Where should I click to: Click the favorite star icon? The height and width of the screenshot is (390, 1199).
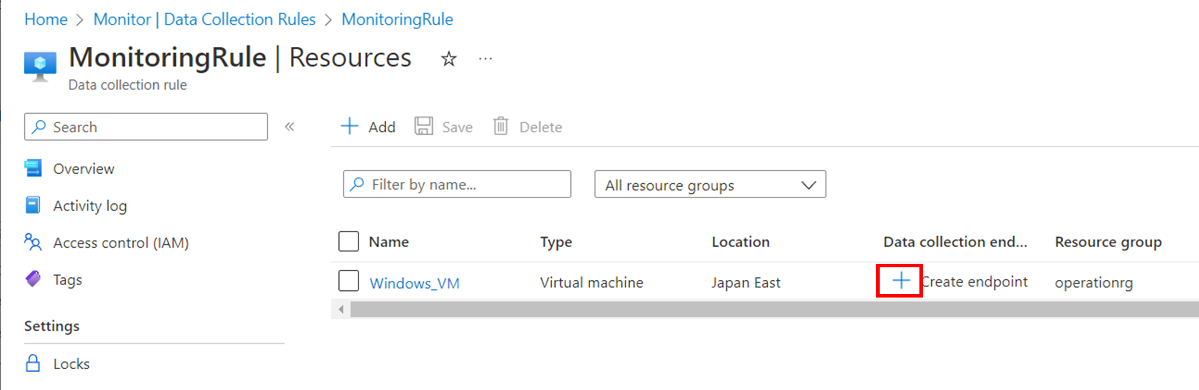[x=449, y=59]
